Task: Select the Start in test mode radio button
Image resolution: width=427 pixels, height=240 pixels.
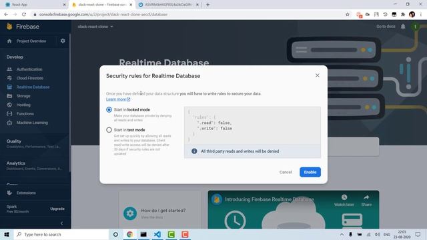Action: pos(109,130)
